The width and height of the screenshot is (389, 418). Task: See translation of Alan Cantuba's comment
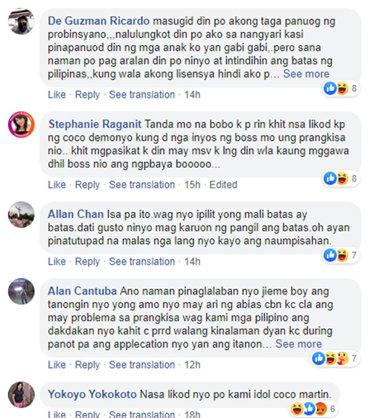point(142,365)
